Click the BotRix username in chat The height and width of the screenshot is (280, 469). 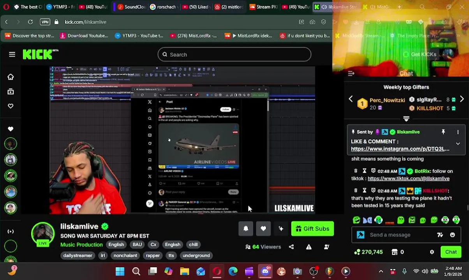tap(422, 171)
